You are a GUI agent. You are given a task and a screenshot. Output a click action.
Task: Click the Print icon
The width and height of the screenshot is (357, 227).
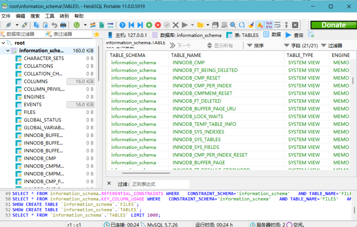point(63,25)
